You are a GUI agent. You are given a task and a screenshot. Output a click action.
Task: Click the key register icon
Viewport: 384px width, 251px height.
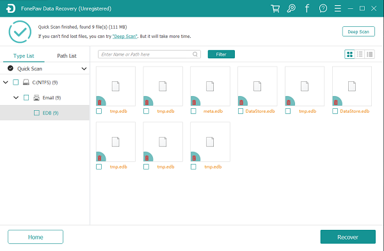coord(291,8)
